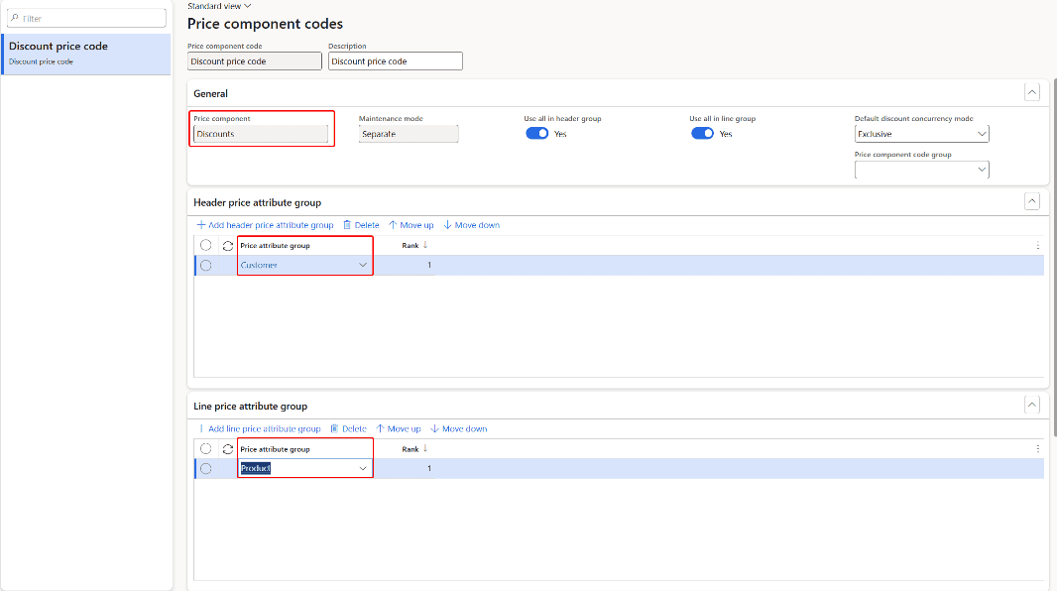Sort line grid by Rank column
The width and height of the screenshot is (1057, 591).
click(414, 449)
